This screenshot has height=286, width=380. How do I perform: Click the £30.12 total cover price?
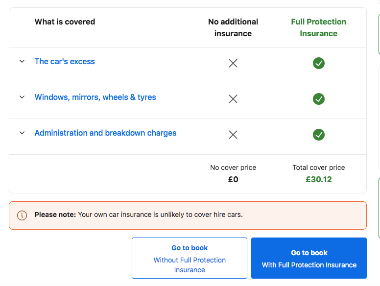(x=319, y=179)
